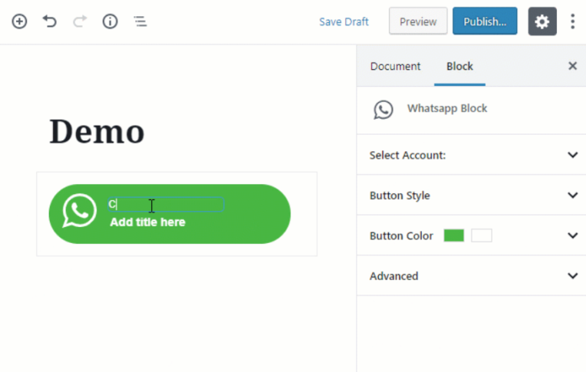This screenshot has height=372, width=586.
Task: Pick the green Button Color swatch
Action: [454, 235]
